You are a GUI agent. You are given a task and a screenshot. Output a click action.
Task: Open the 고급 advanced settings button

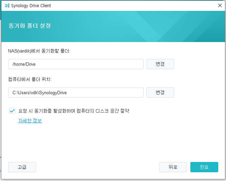click(x=22, y=167)
